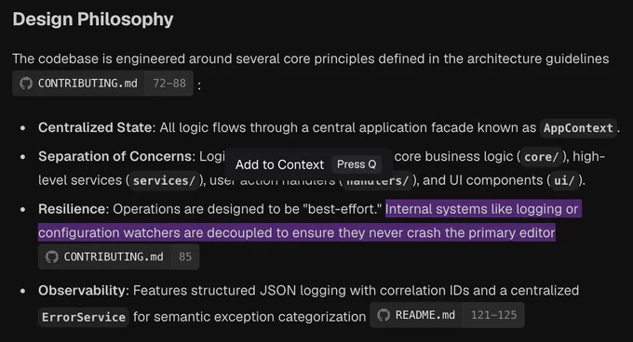Click the ErrorService code chip
This screenshot has width=633, height=342.
84,317
